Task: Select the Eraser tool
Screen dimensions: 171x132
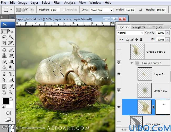Action: [x=4, y=62]
